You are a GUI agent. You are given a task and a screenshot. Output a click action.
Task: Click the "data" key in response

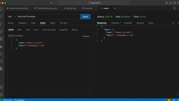[x=107, y=30]
